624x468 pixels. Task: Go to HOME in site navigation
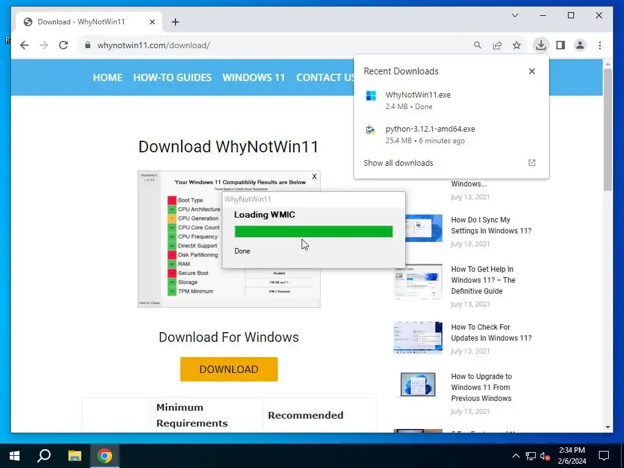(x=107, y=77)
